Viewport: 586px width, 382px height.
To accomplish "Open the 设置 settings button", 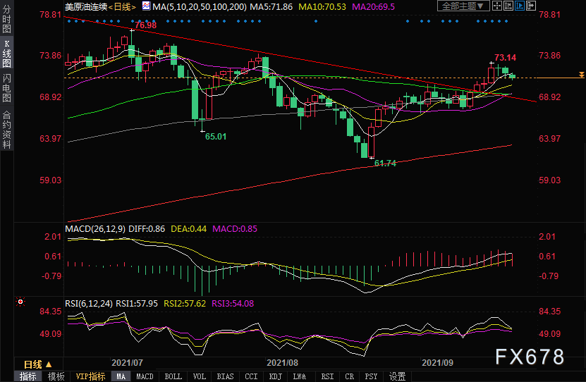I will click(397, 376).
